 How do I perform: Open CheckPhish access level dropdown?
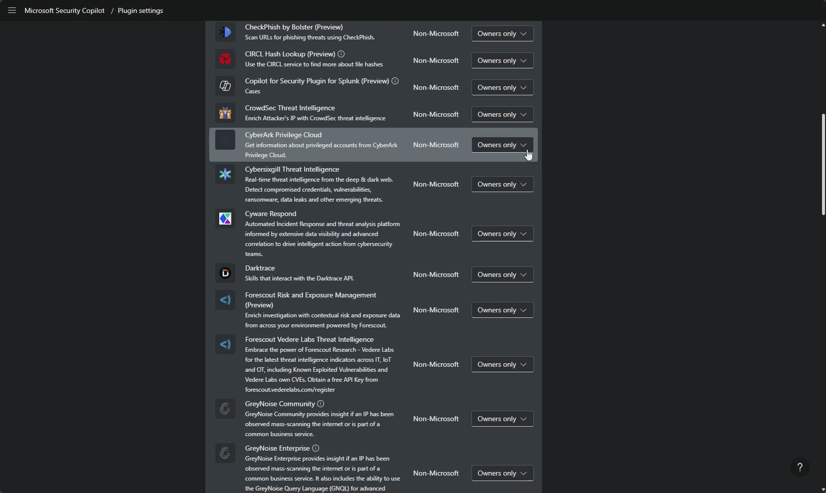pyautogui.click(x=502, y=33)
